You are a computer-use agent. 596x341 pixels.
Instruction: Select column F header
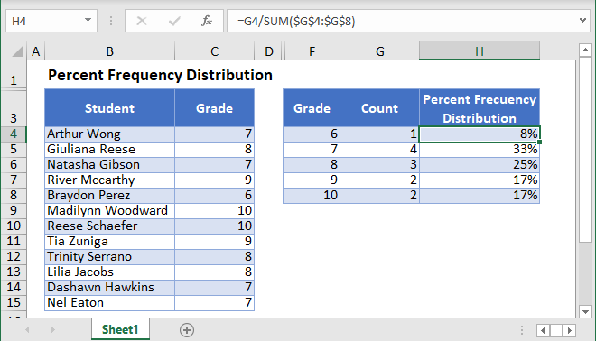(312, 51)
